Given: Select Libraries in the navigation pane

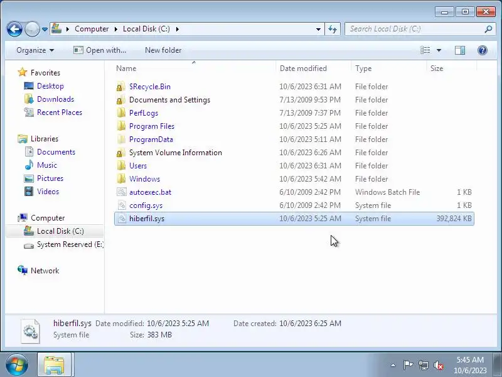Looking at the screenshot, I should (38, 138).
